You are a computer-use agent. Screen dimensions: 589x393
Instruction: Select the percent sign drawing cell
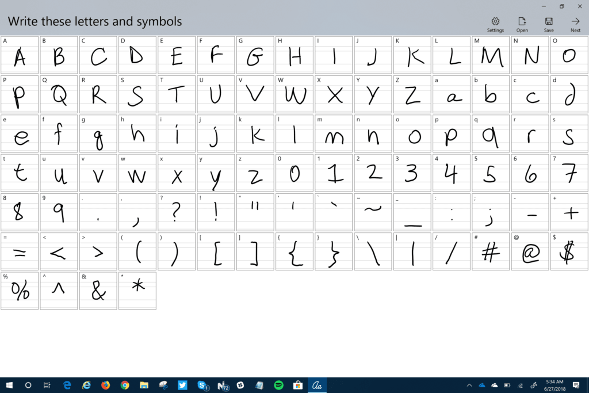19,291
